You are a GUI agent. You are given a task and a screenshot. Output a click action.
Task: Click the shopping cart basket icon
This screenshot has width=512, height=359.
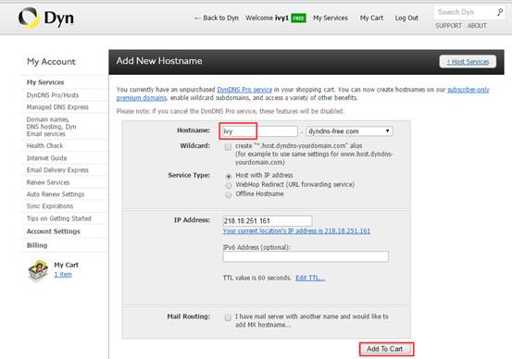tap(38, 270)
